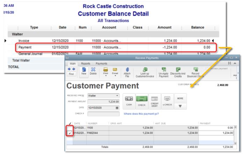
Task: Click the Balance column header in report
Action: pos(198,27)
